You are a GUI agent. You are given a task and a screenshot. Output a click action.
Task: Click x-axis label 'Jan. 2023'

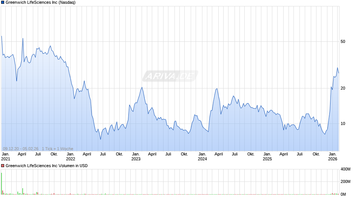pyautogui.click(x=136, y=157)
